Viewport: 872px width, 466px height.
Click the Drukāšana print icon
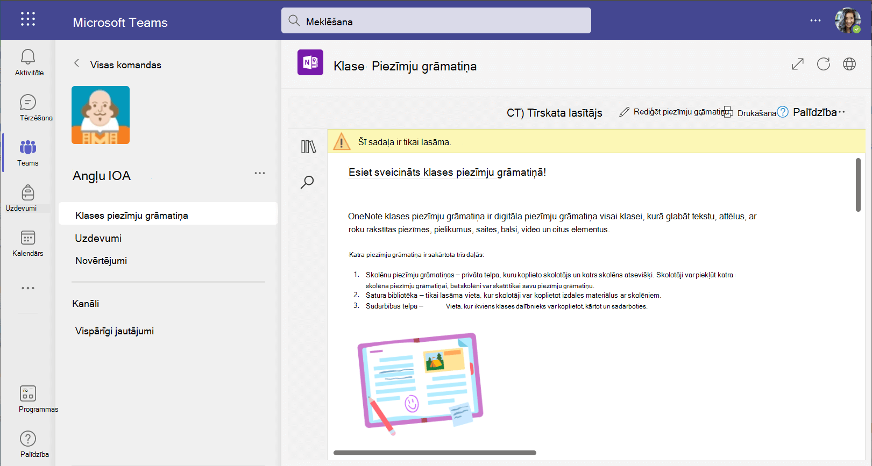point(728,112)
